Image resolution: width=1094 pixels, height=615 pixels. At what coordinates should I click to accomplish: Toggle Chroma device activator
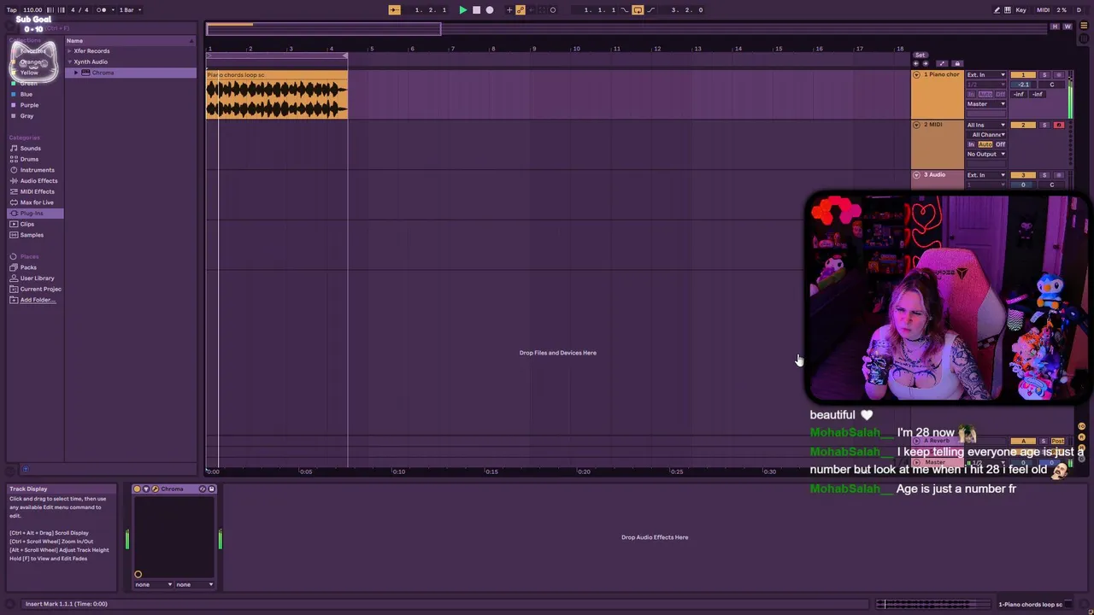(137, 489)
